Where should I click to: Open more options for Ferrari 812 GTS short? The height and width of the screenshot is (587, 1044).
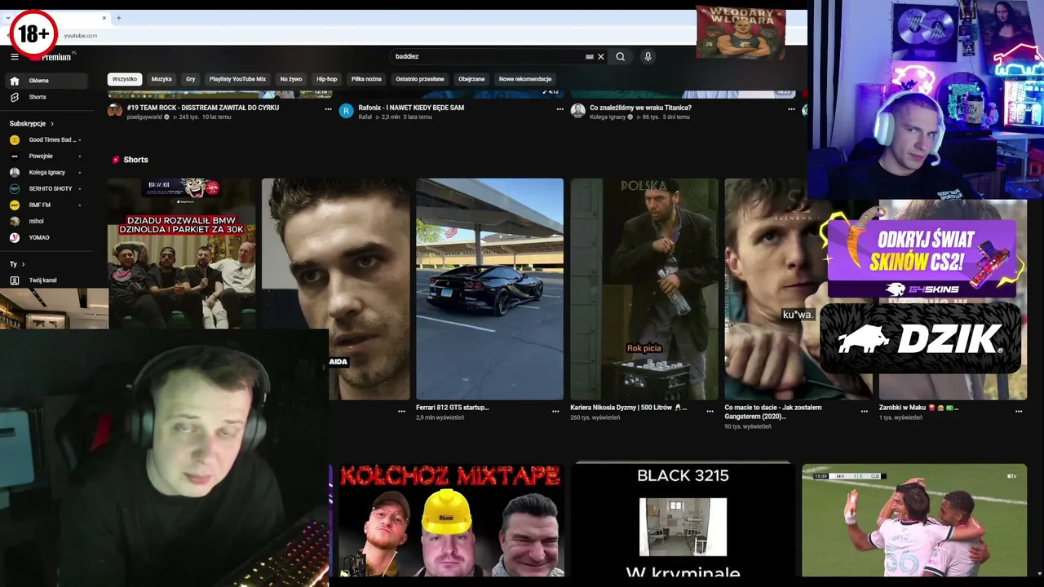[555, 411]
